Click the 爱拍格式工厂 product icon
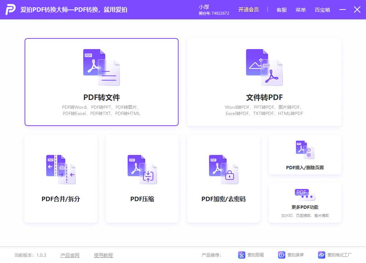Image resolution: width=366 pixels, height=263 pixels. [321, 255]
